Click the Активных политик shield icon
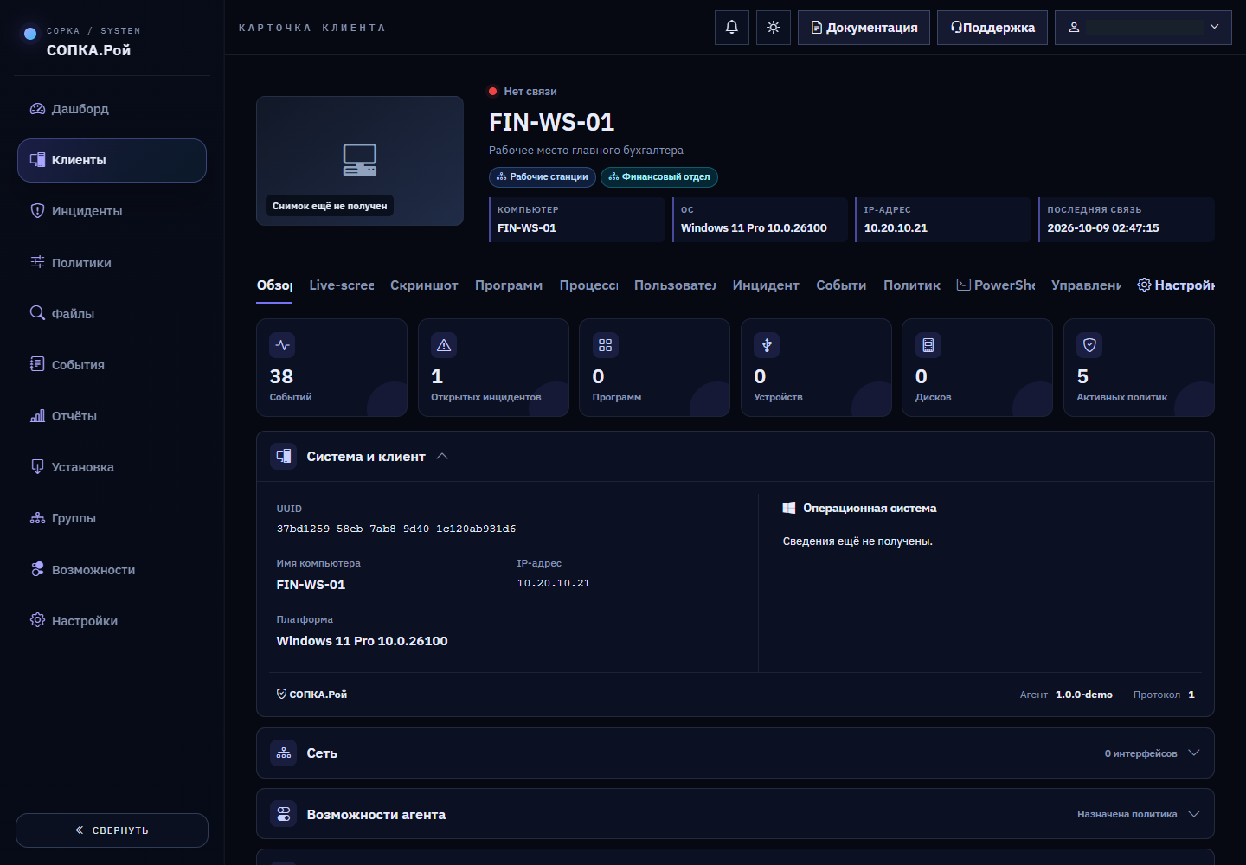Viewport: 1246px width, 865px height. click(1090, 345)
